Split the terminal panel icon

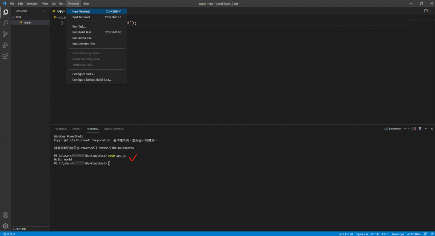[414, 129]
